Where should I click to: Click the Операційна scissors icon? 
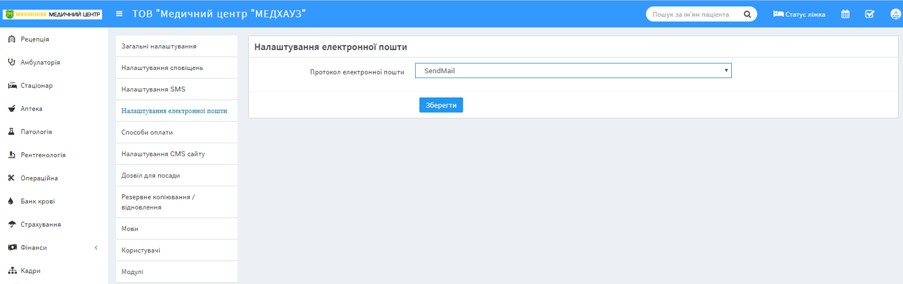tap(11, 178)
